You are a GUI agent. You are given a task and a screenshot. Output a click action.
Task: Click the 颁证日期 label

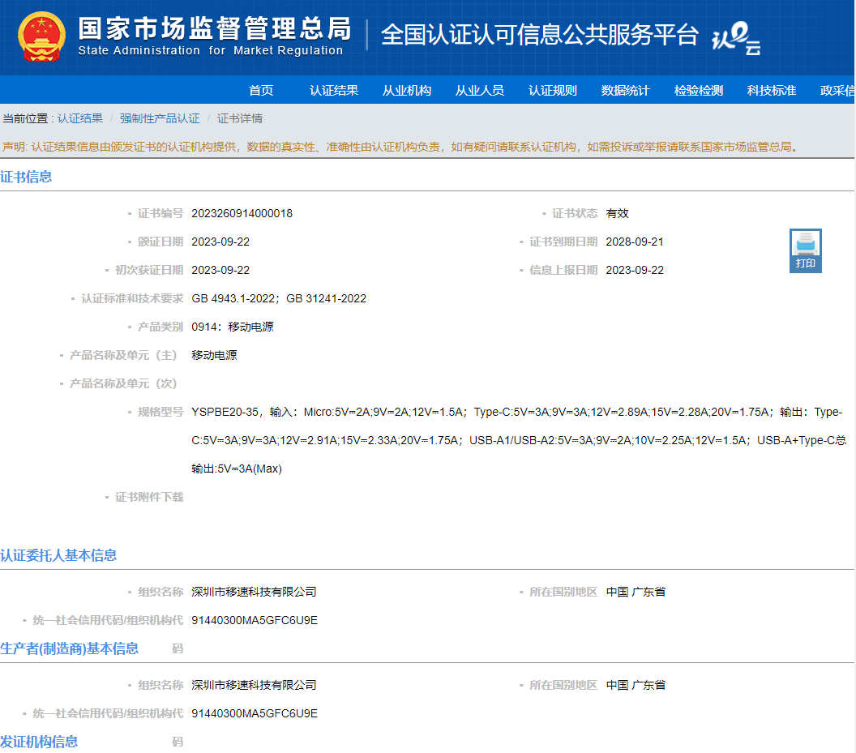pos(160,242)
